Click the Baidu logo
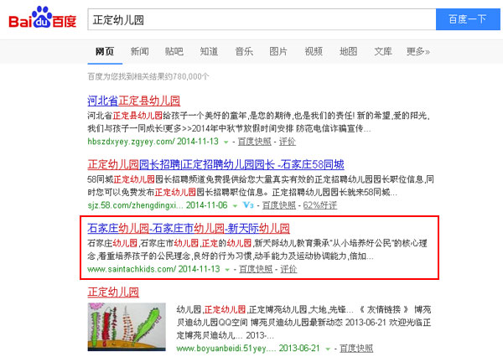Viewport: 503px width, 357px height. tap(43, 18)
